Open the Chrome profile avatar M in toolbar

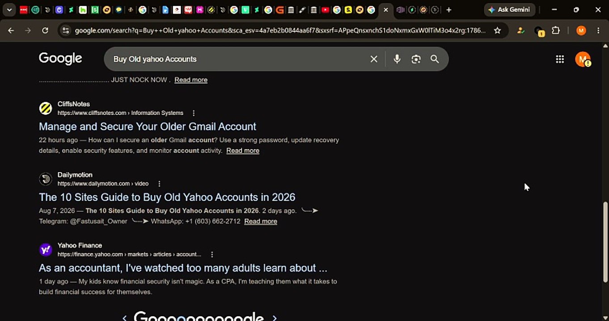click(581, 30)
